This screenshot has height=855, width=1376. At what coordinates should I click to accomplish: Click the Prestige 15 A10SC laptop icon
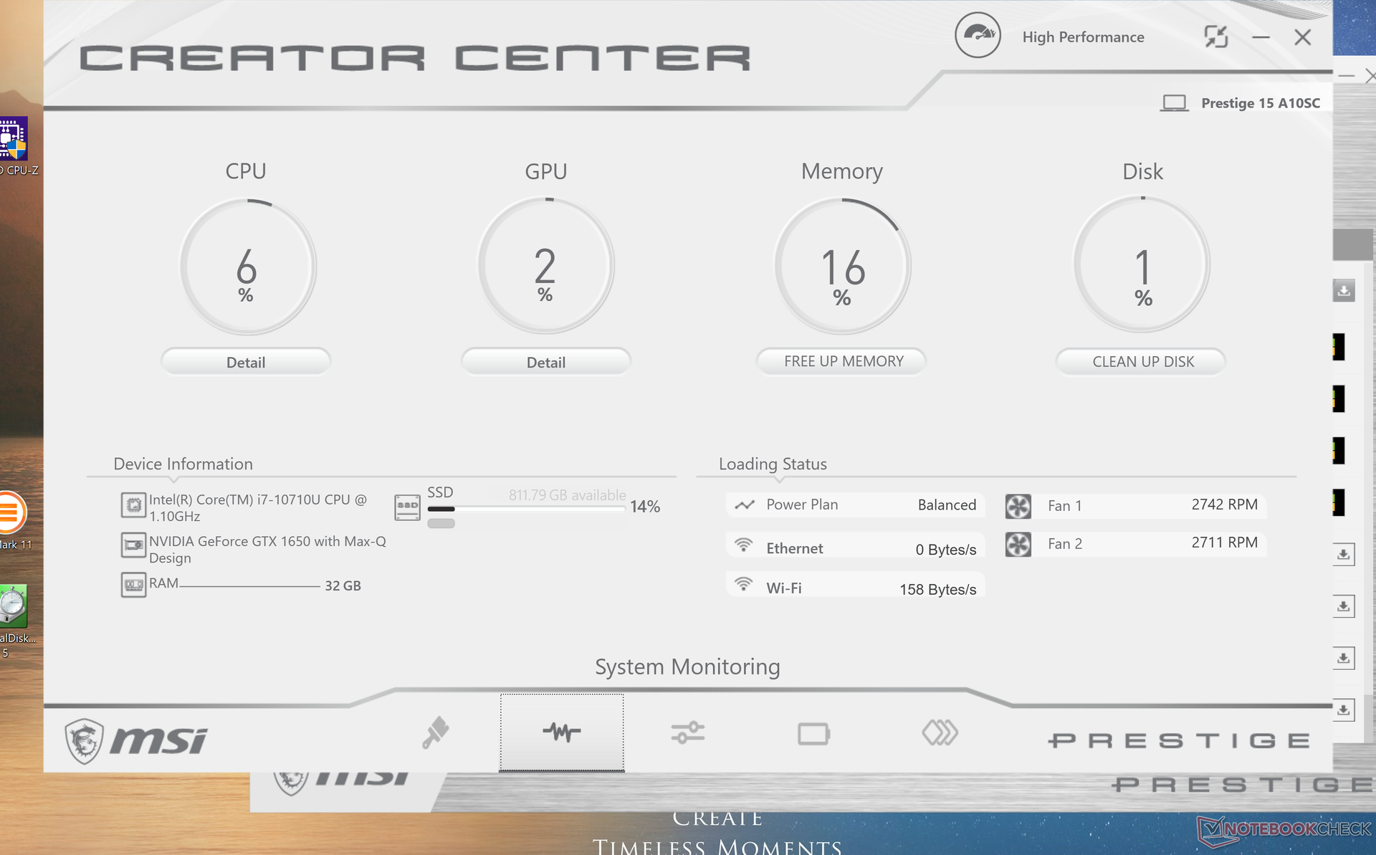pos(1174,103)
